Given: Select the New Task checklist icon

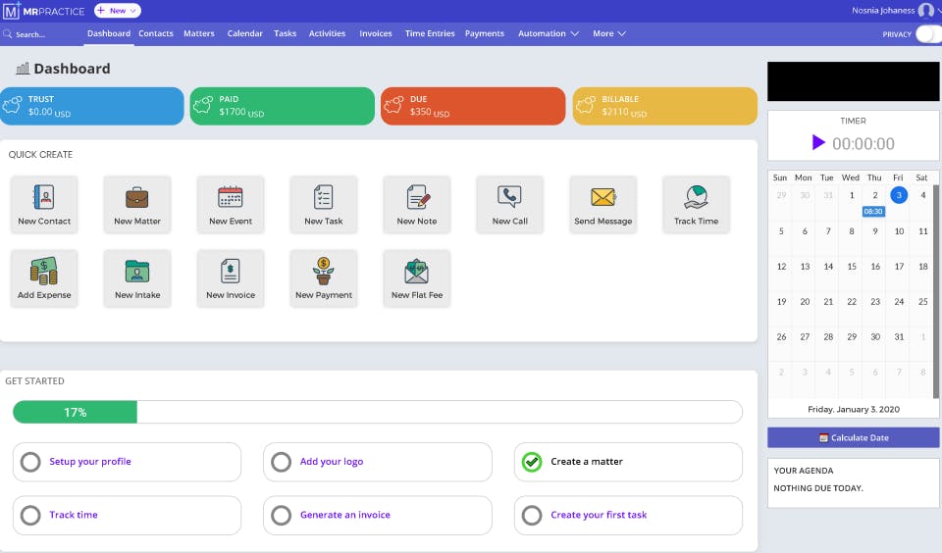Looking at the screenshot, I should pos(323,204).
